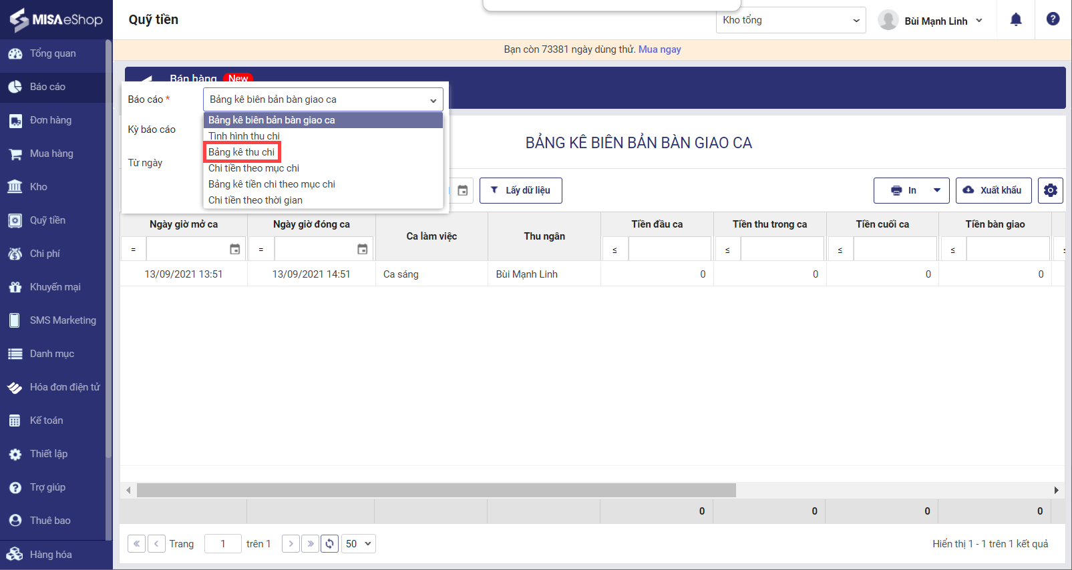Click the scrollbar right arrow

[x=1056, y=490]
